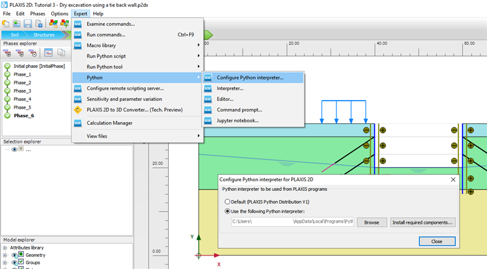
Task: Click the Expert menu in menu bar
Action: coord(80,13)
